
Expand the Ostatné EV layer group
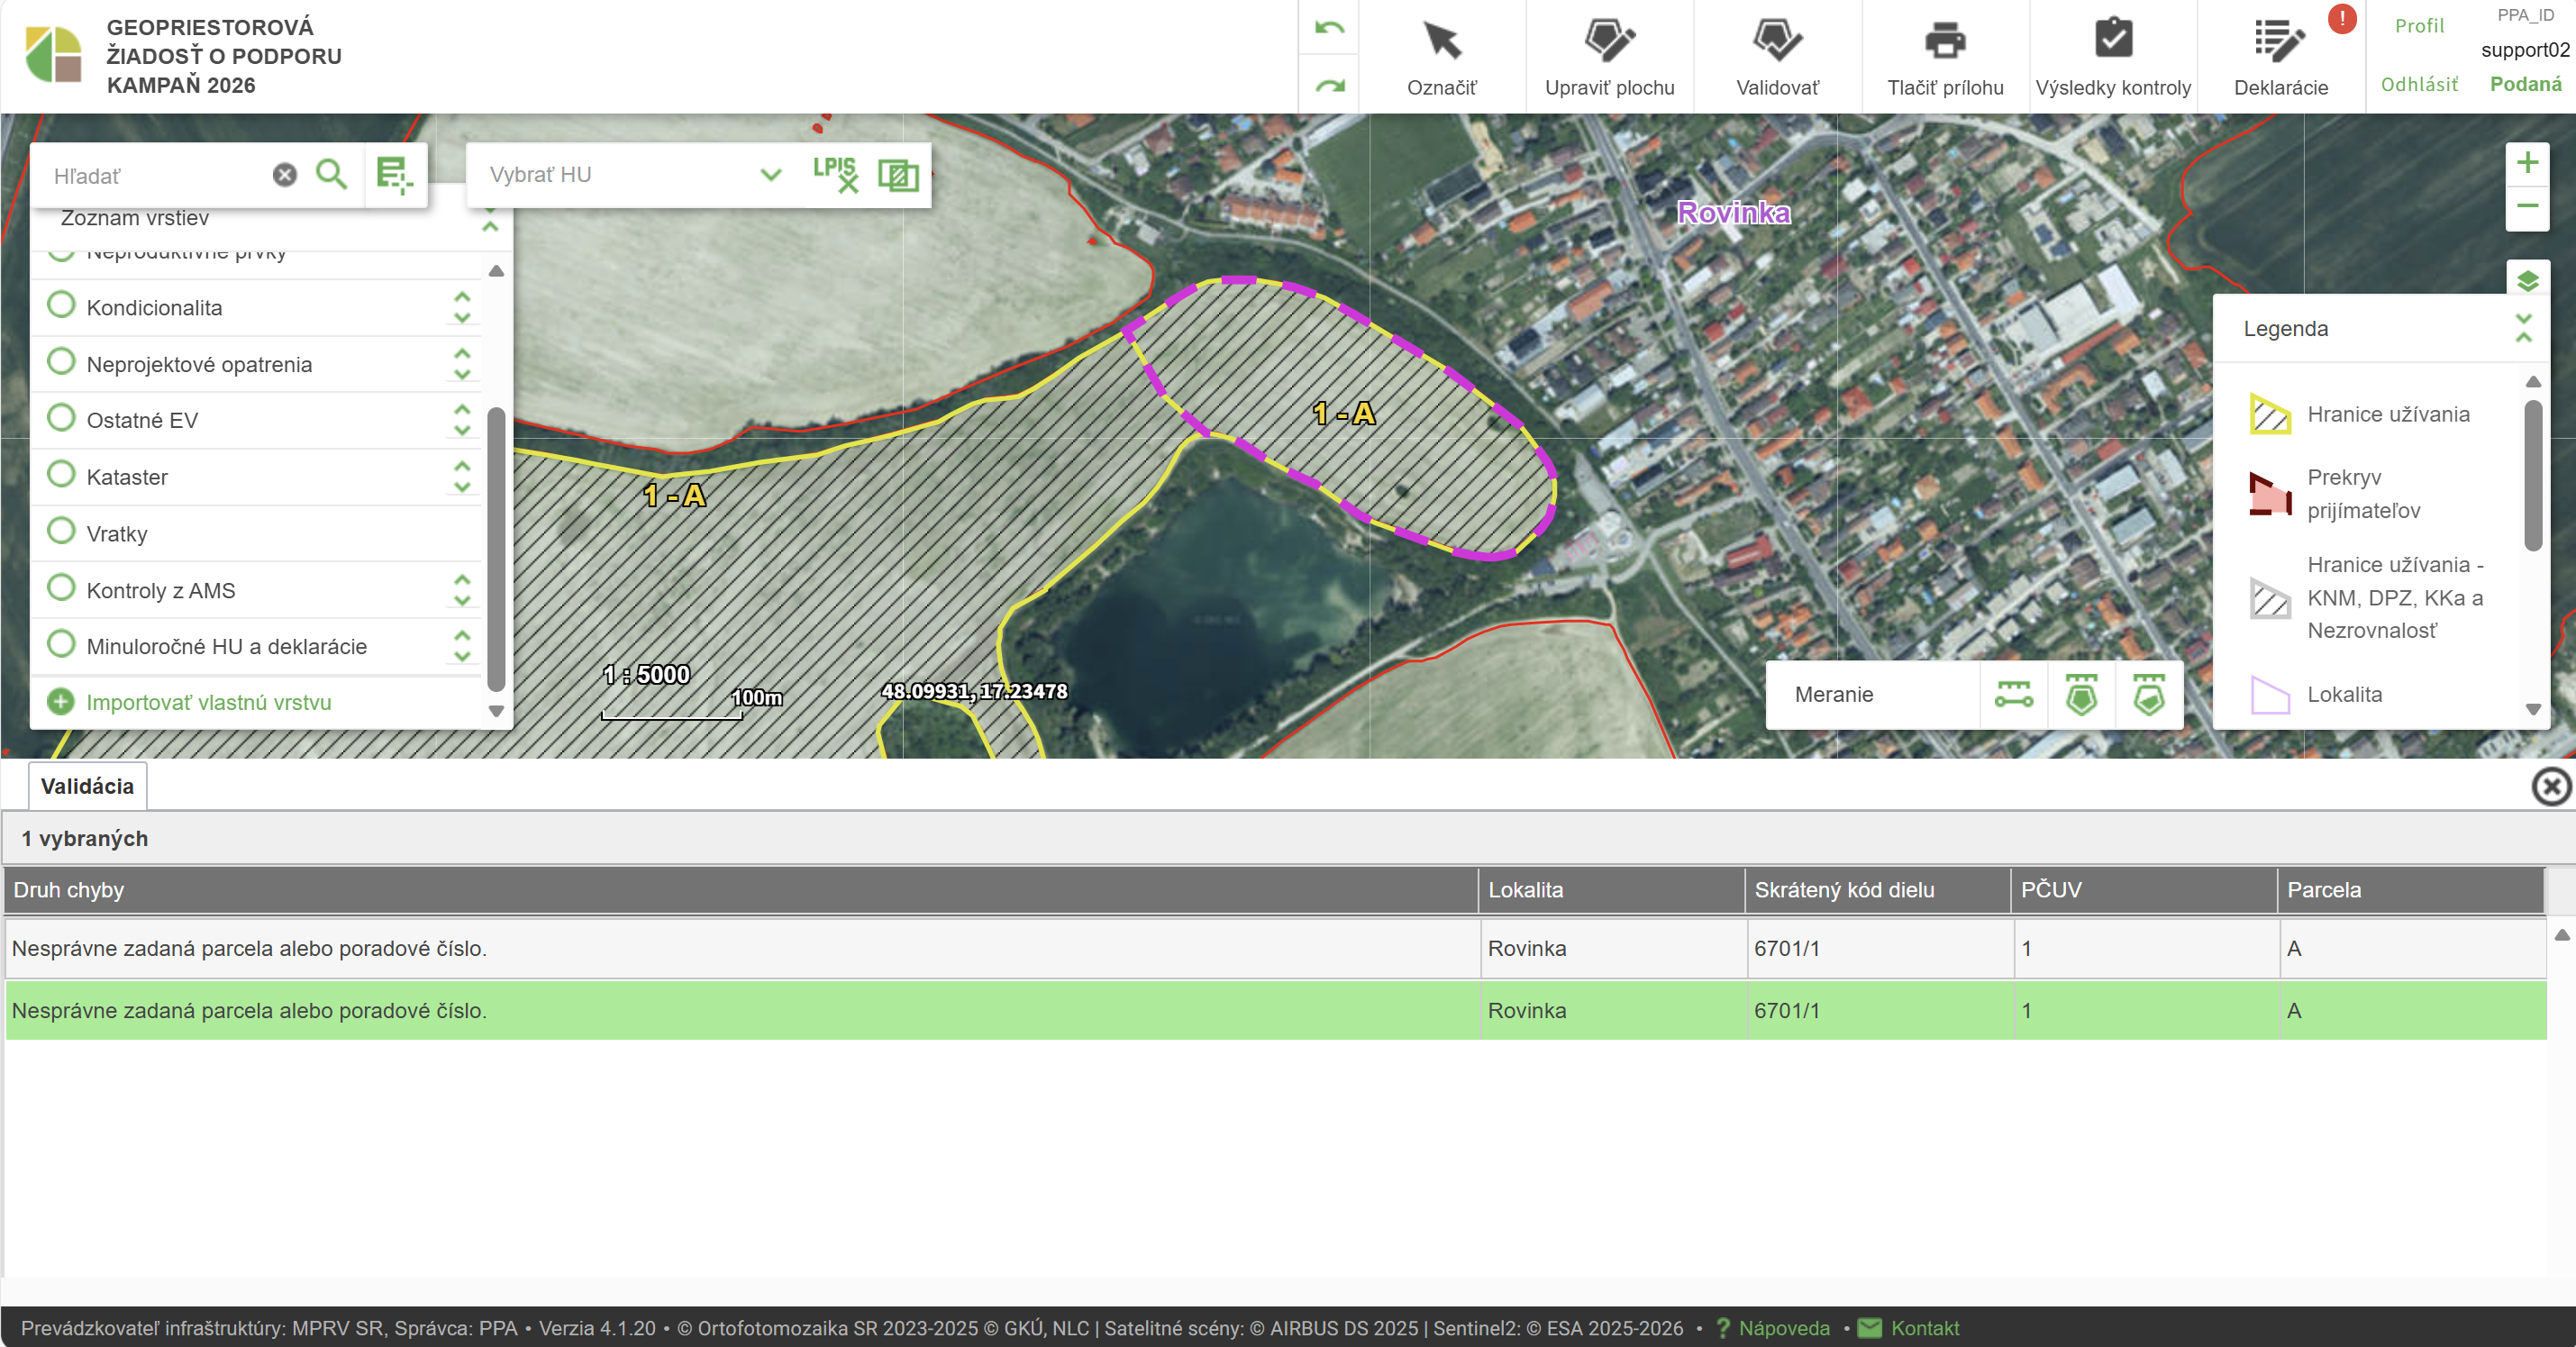click(x=462, y=420)
